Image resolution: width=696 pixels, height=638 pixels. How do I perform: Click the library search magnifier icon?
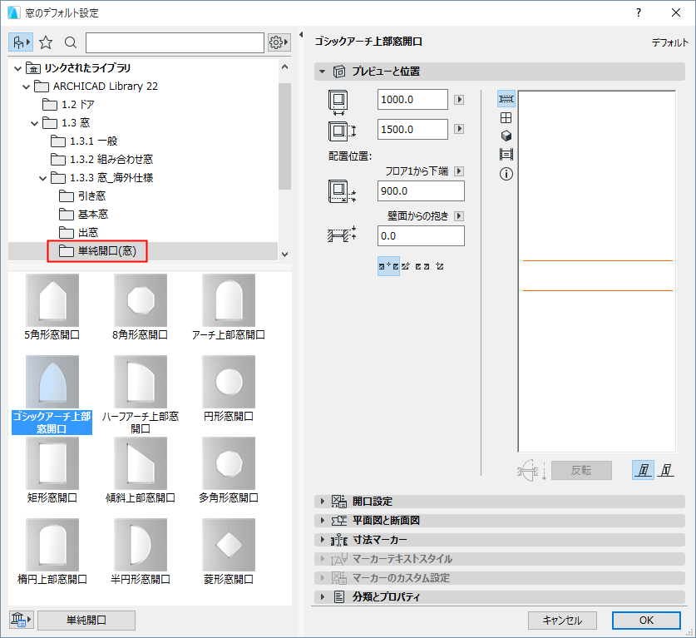[71, 42]
